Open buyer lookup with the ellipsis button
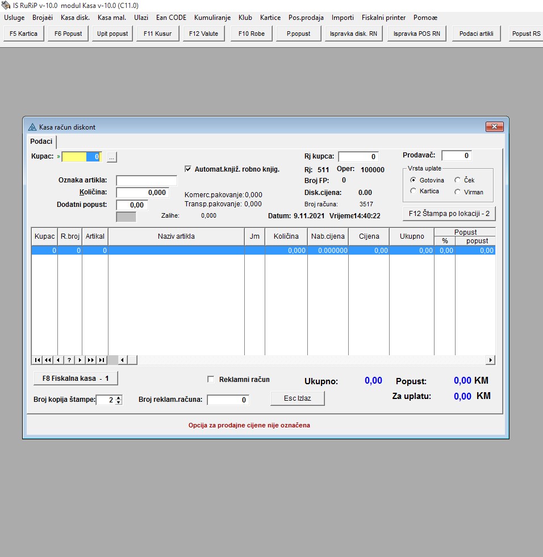This screenshot has width=543, height=557. coord(111,156)
